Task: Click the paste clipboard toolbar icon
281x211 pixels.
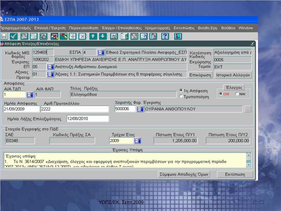Action: click(x=153, y=37)
